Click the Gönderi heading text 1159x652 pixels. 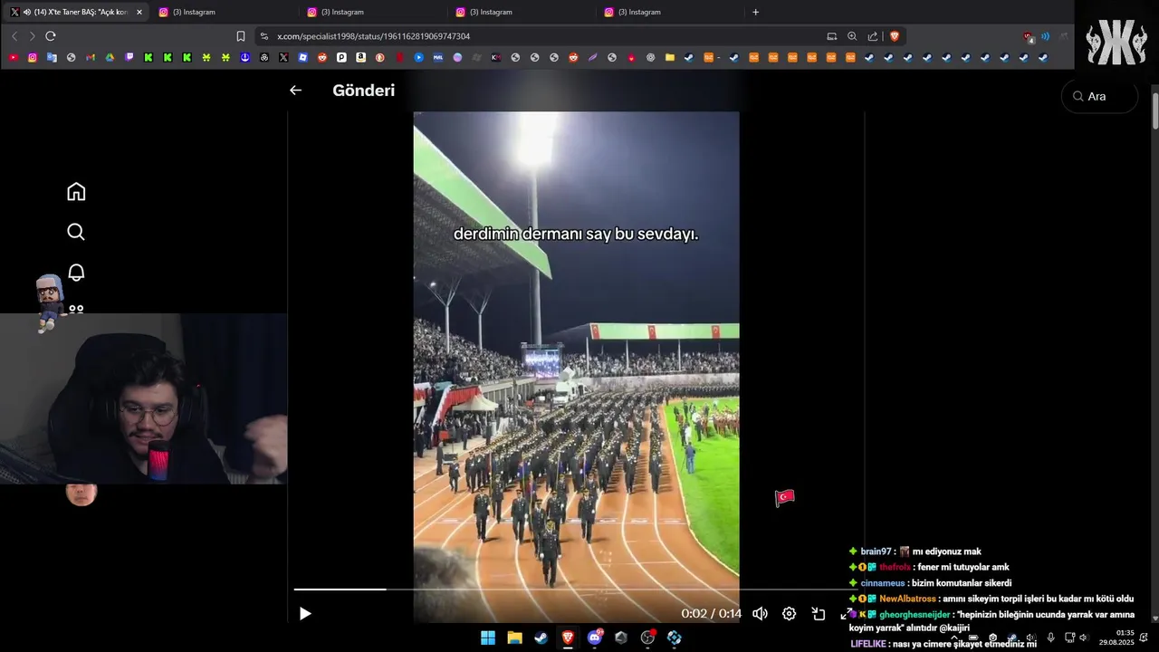click(x=363, y=91)
